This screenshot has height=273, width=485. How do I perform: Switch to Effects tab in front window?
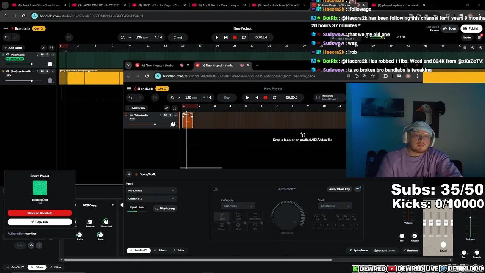click(x=160, y=251)
